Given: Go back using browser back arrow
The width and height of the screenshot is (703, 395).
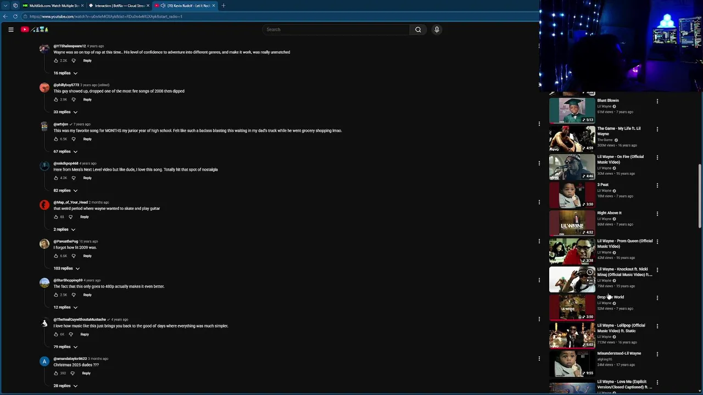Looking at the screenshot, I should [5, 16].
